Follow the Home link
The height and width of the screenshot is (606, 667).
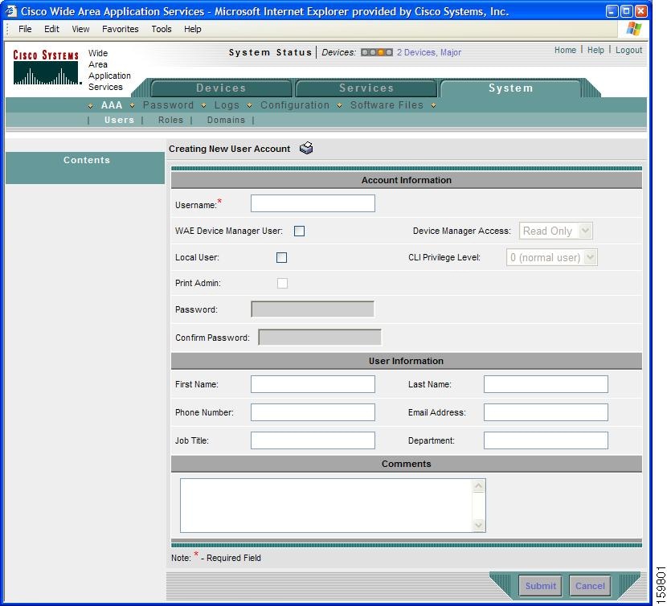point(565,50)
